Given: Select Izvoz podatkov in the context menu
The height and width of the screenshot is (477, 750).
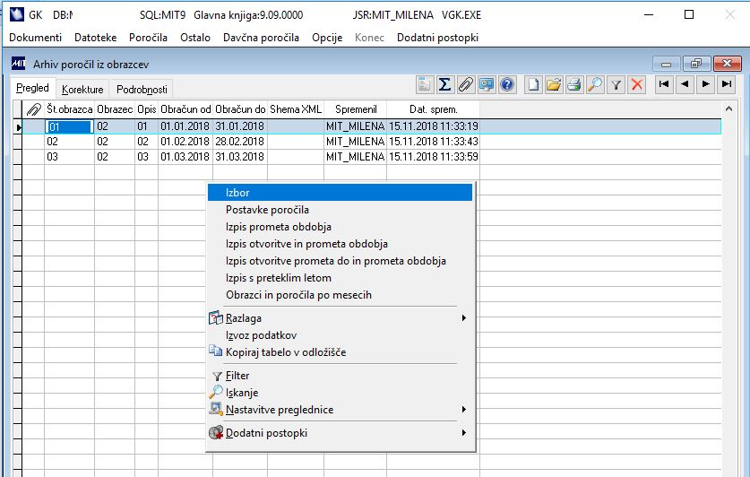Looking at the screenshot, I should click(x=341, y=335).
